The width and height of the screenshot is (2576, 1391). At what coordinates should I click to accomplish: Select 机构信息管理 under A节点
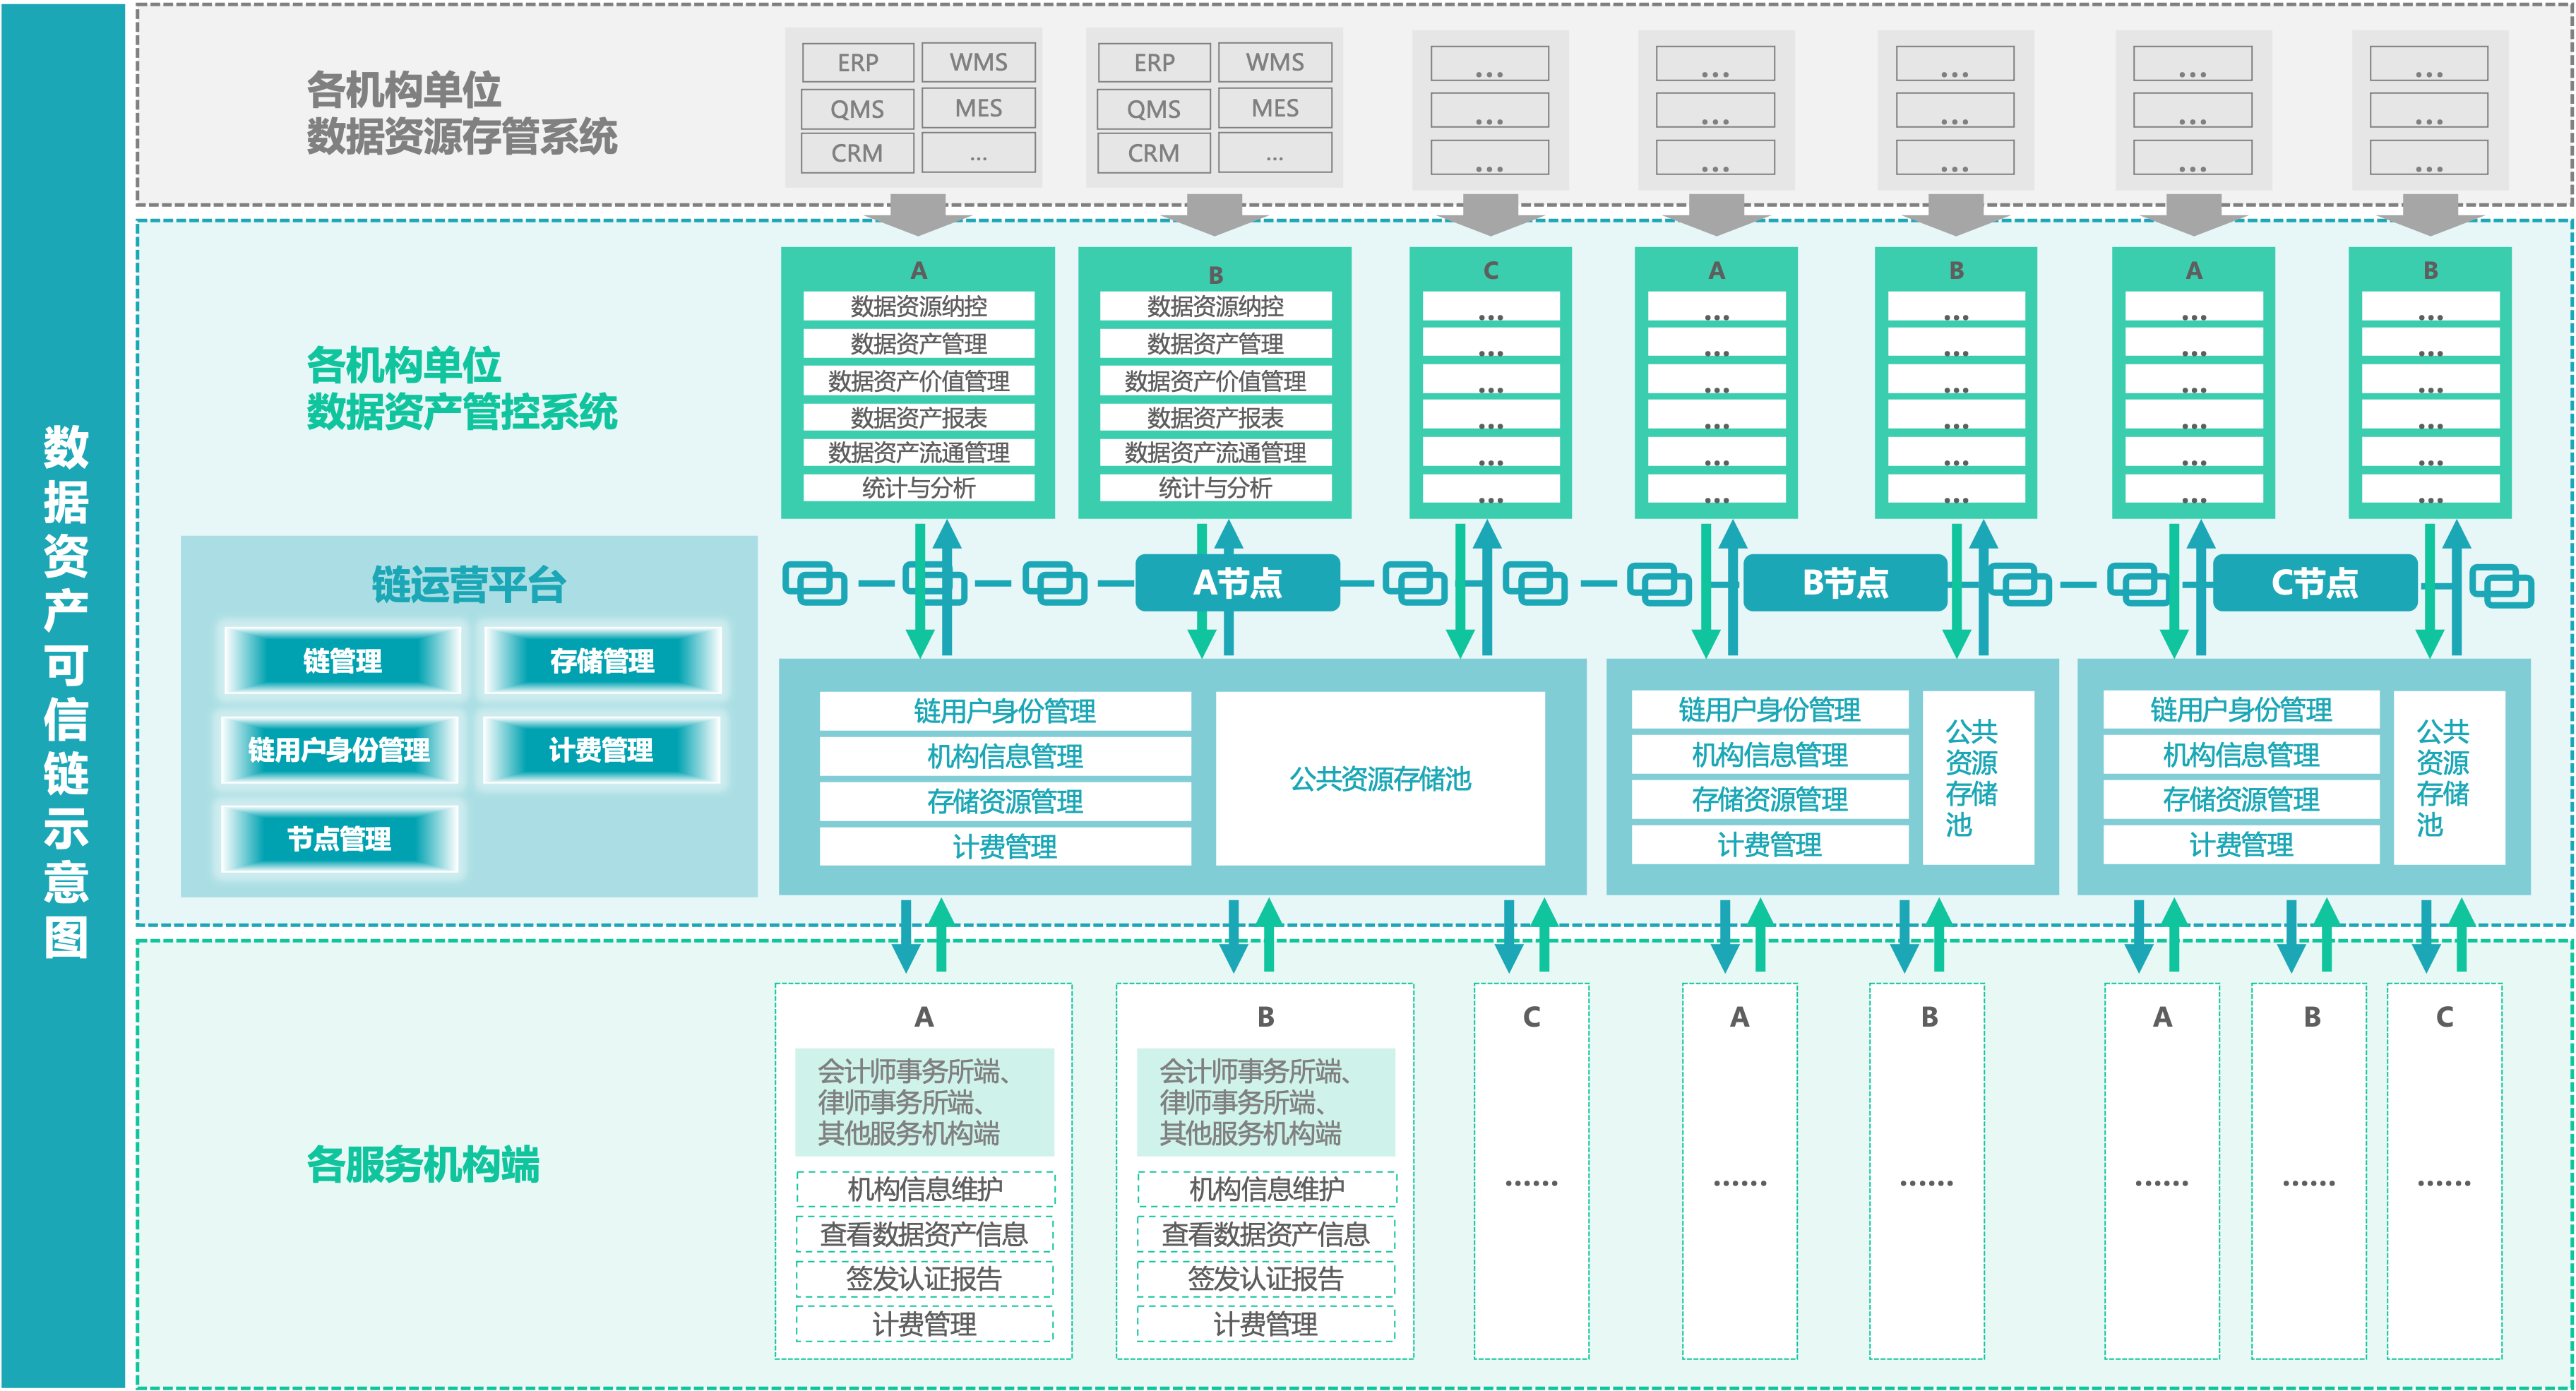tap(1005, 756)
